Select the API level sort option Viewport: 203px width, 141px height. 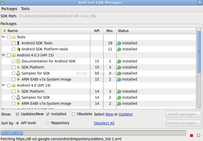[18, 123]
